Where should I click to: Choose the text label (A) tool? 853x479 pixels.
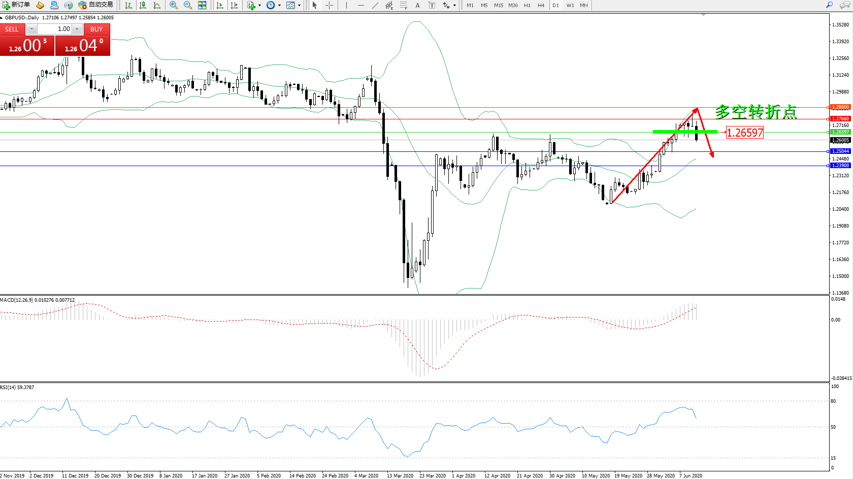[x=417, y=5]
